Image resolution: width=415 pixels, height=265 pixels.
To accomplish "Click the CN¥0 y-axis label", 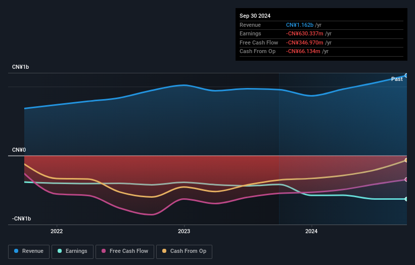I will coord(19,150).
